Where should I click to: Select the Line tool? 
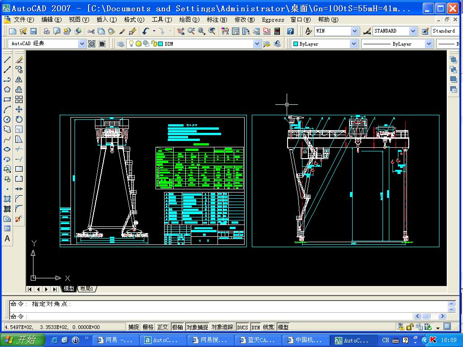tap(6, 60)
